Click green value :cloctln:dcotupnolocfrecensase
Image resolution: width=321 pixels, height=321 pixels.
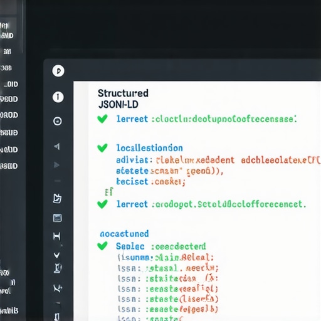coord(224,119)
